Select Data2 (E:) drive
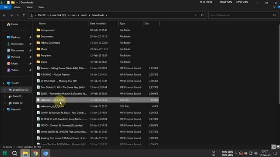 (18, 103)
